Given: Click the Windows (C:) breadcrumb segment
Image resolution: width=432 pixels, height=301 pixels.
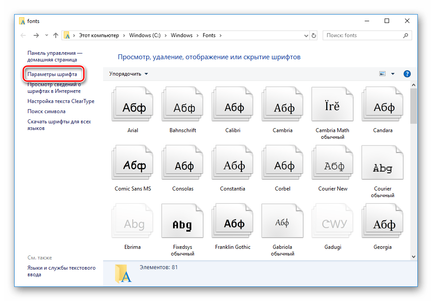Looking at the screenshot, I should coord(146,35).
